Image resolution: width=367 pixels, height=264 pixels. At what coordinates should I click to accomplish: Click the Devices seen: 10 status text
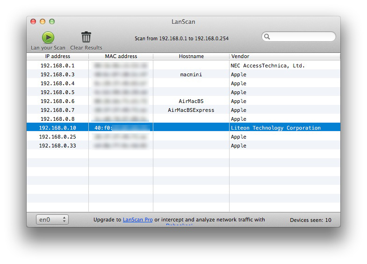(310, 220)
